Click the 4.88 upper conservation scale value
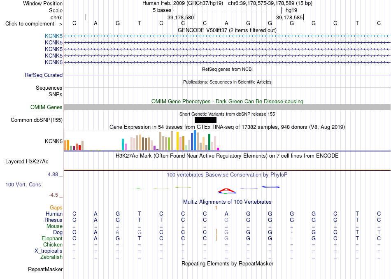The height and width of the screenshot is (279, 391). 53,174
